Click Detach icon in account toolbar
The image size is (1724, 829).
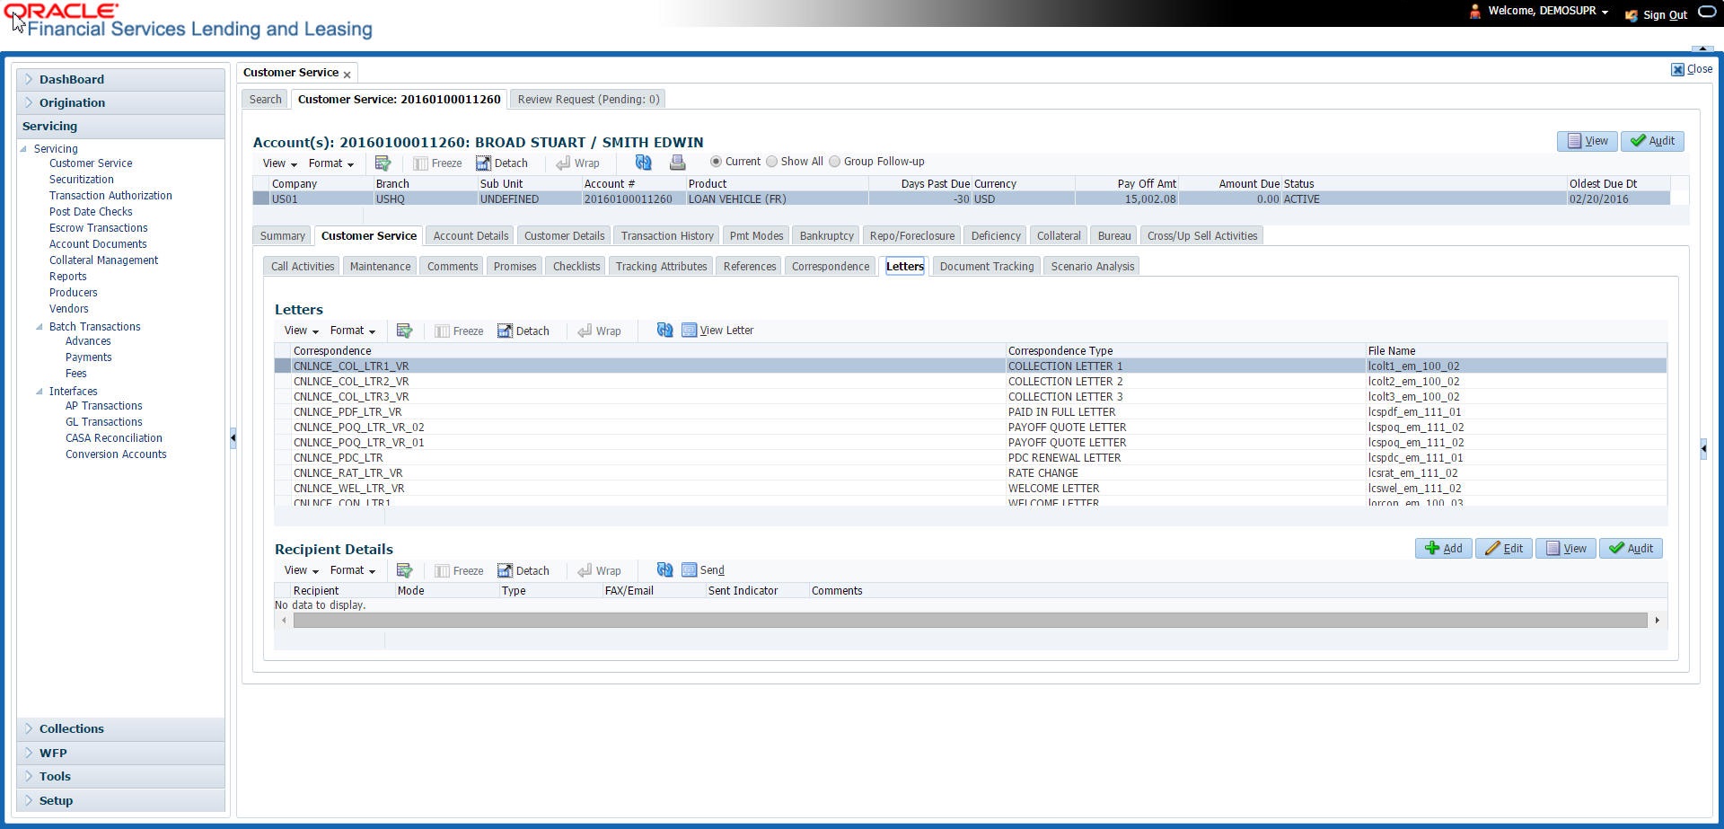(502, 163)
